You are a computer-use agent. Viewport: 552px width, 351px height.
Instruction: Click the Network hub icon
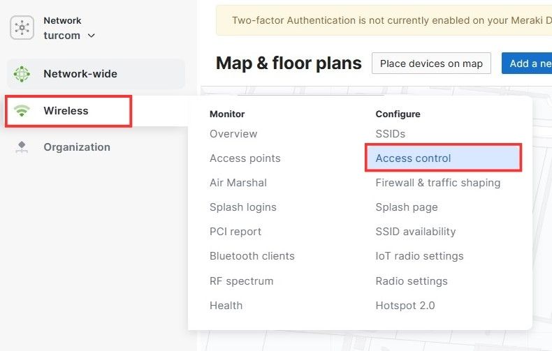[x=22, y=28]
